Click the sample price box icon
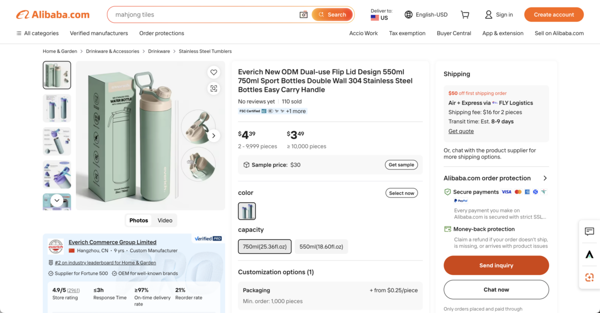The image size is (600, 313). click(x=246, y=164)
